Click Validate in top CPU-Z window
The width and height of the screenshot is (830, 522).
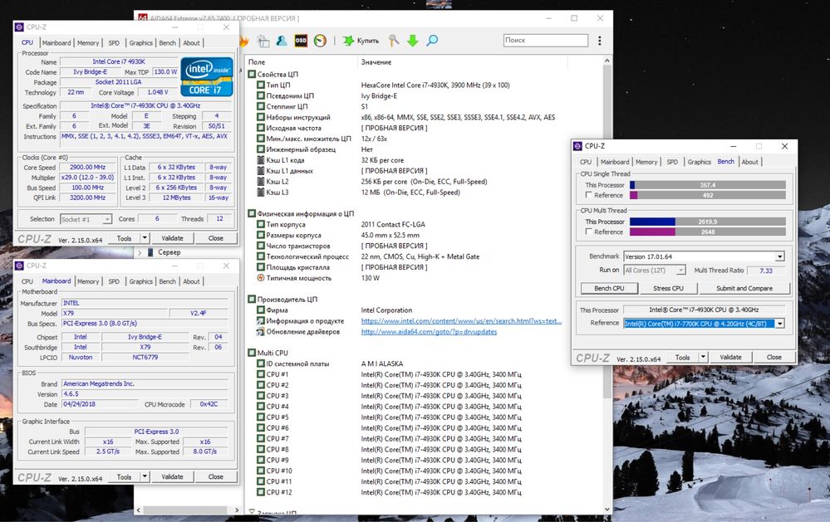[172, 238]
